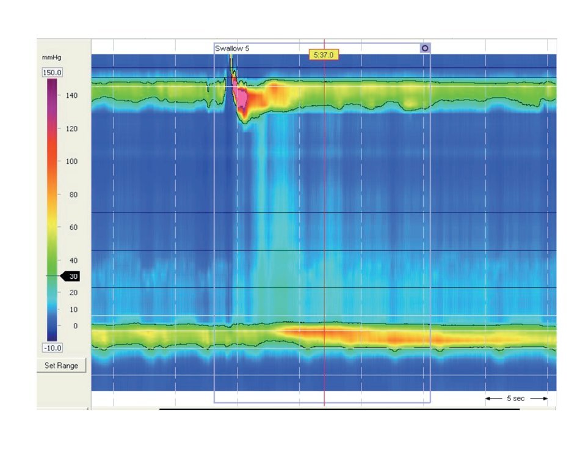Click the magenta high-pressure peak in upper sphincter
Image resolution: width=580 pixels, height=453 pixels.
click(x=242, y=96)
